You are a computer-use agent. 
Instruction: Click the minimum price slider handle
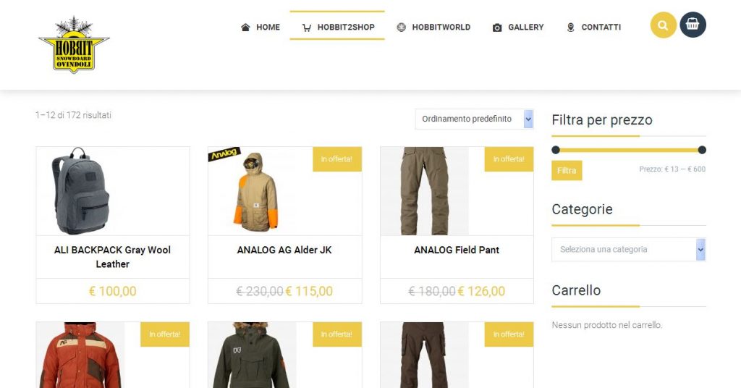pyautogui.click(x=556, y=150)
